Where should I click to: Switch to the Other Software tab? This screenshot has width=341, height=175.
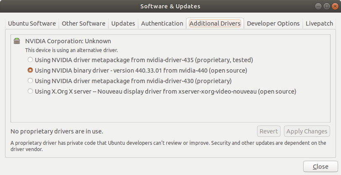pyautogui.click(x=84, y=24)
